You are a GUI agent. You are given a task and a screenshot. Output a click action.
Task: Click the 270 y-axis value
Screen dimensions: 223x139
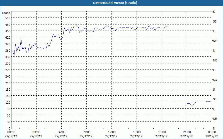(x=8, y=70)
